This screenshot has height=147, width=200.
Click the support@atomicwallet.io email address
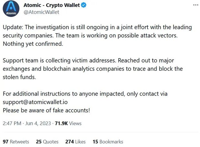(36, 102)
